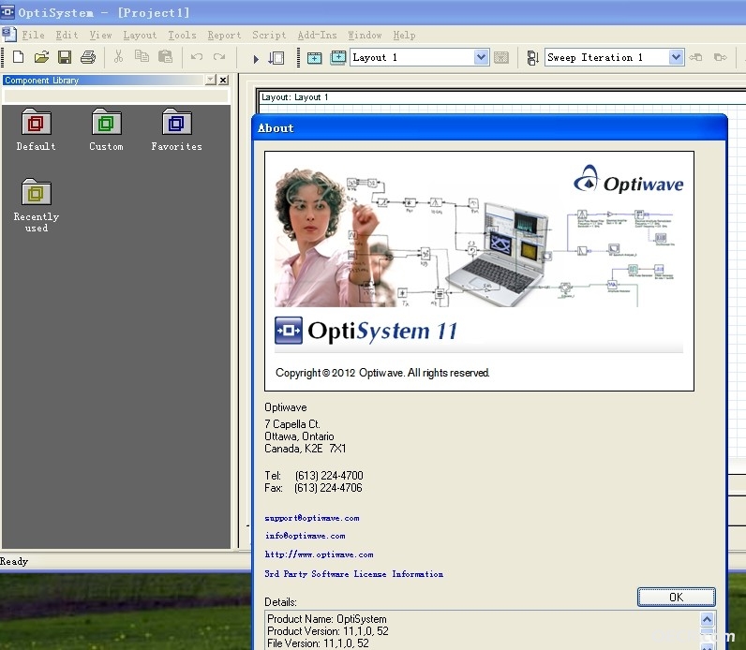Expand the Sweep Iteration 1 dropdown arrow
This screenshot has width=746, height=650.
(x=676, y=57)
